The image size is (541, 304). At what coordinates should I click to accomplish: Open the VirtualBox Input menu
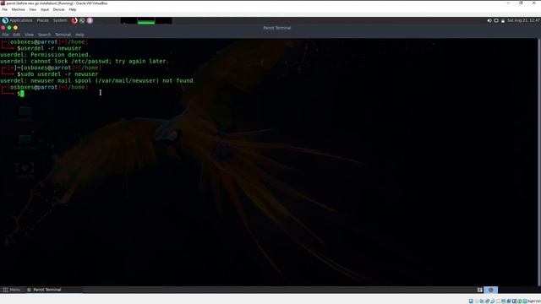point(45,9)
